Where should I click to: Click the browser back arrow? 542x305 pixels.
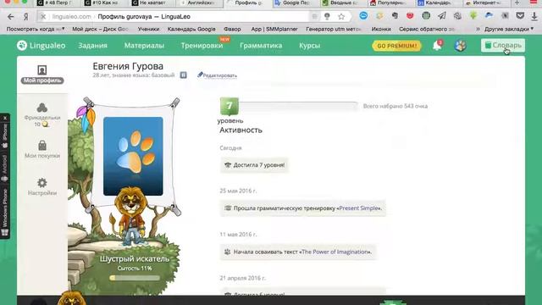tap(11, 17)
